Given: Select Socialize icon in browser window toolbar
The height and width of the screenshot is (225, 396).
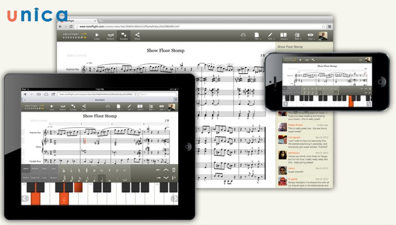Looking at the screenshot, I should pyautogui.click(x=124, y=36).
